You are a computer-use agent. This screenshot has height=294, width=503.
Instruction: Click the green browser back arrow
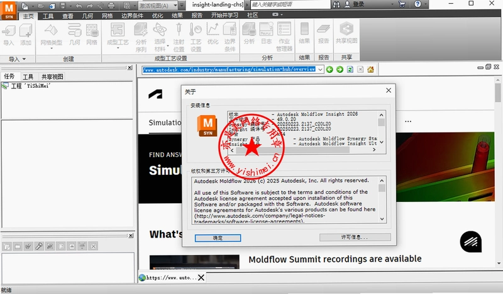(x=329, y=70)
